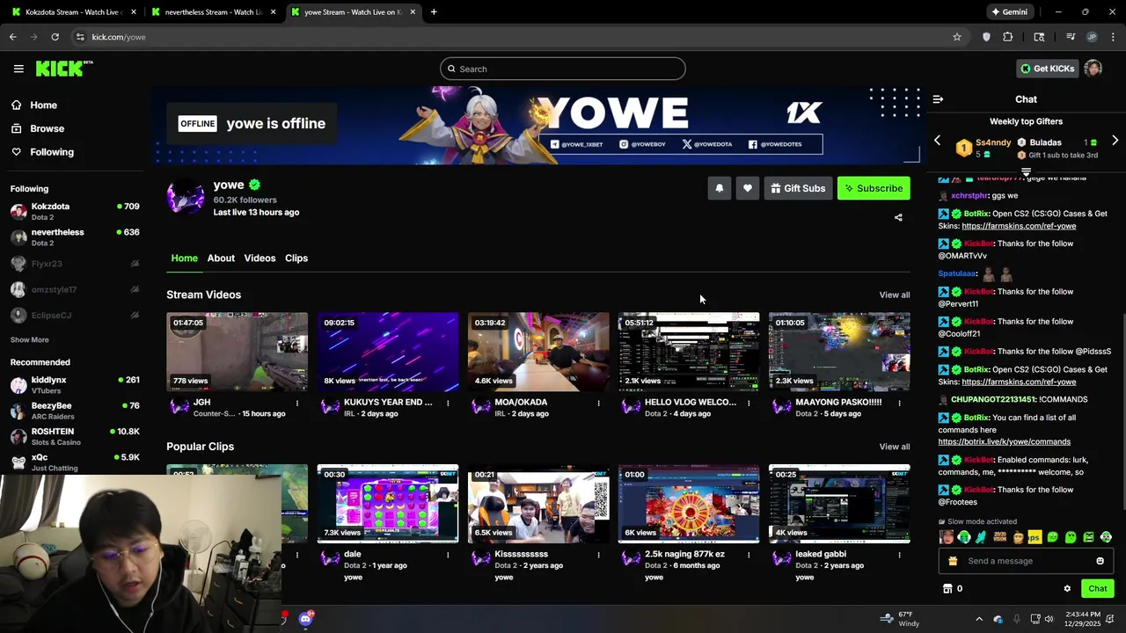The height and width of the screenshot is (633, 1126).
Task: Switch to the Videos tab
Action: point(260,258)
